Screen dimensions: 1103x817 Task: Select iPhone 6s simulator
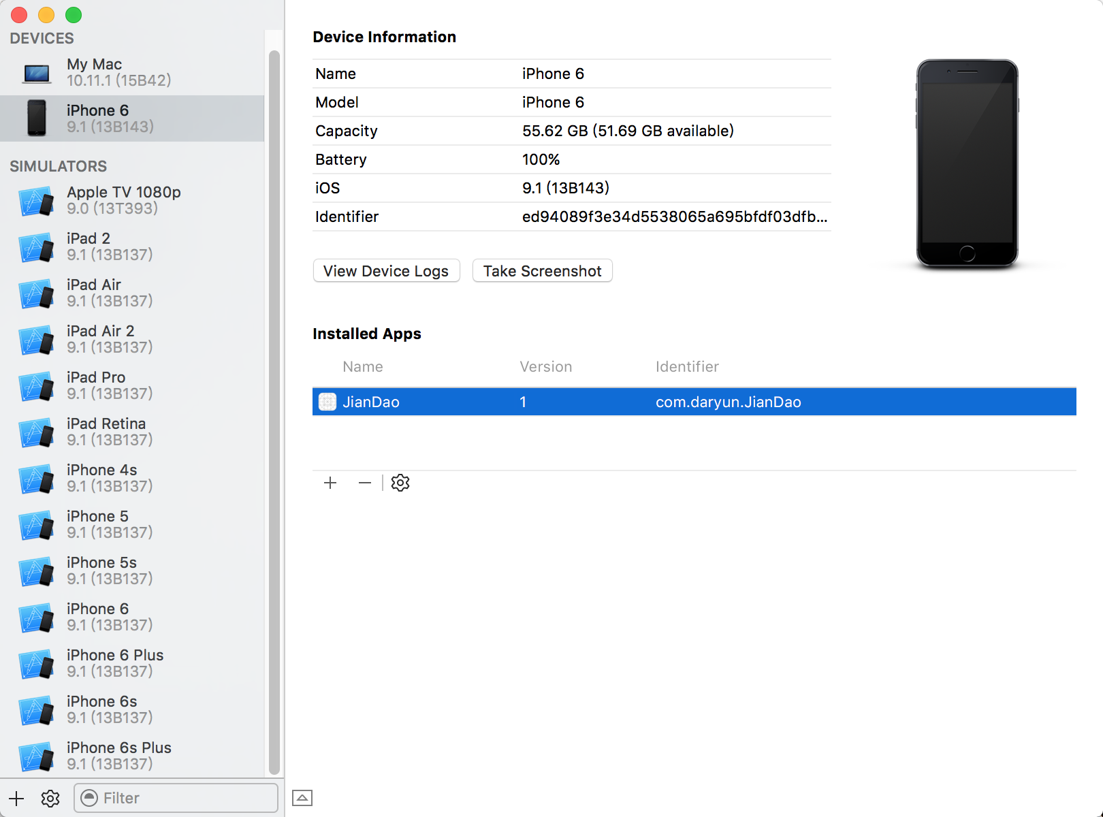coord(132,709)
